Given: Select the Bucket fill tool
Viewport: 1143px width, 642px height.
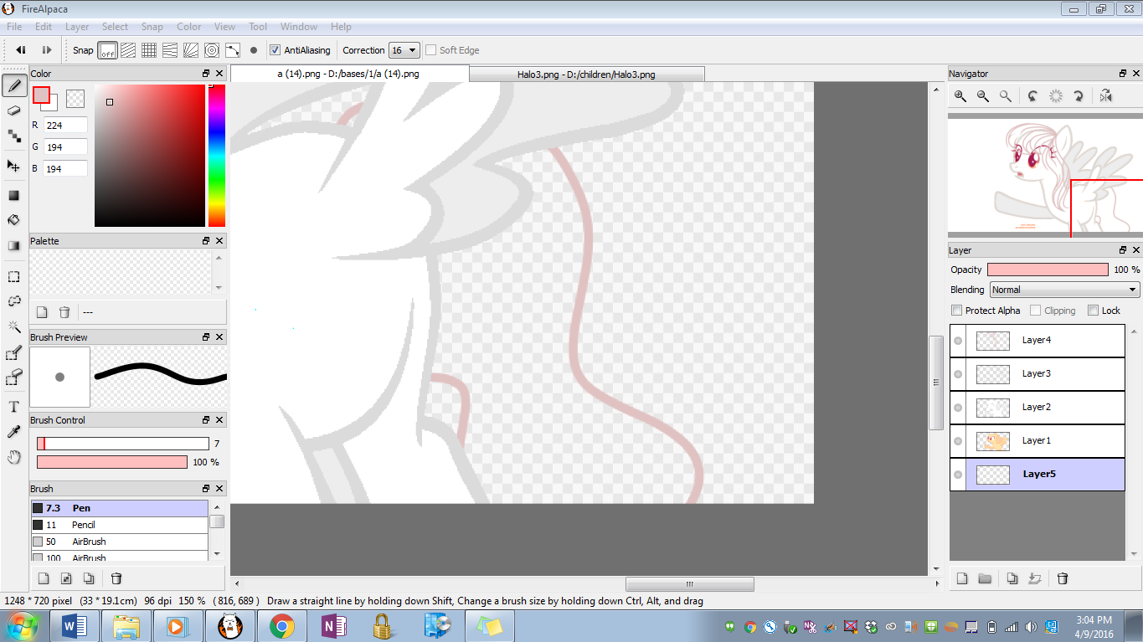Looking at the screenshot, I should point(14,220).
